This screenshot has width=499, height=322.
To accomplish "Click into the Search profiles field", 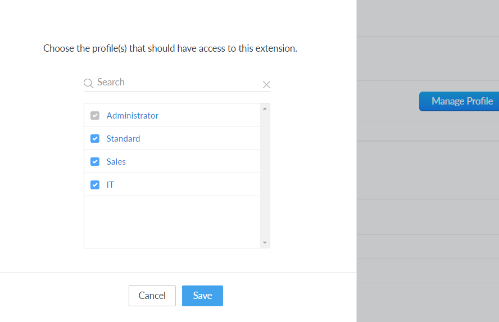I will [x=178, y=83].
